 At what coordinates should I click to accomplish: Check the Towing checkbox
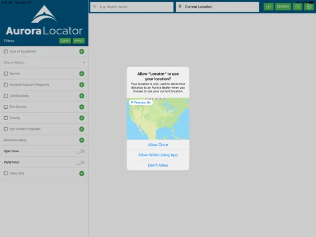(6, 118)
